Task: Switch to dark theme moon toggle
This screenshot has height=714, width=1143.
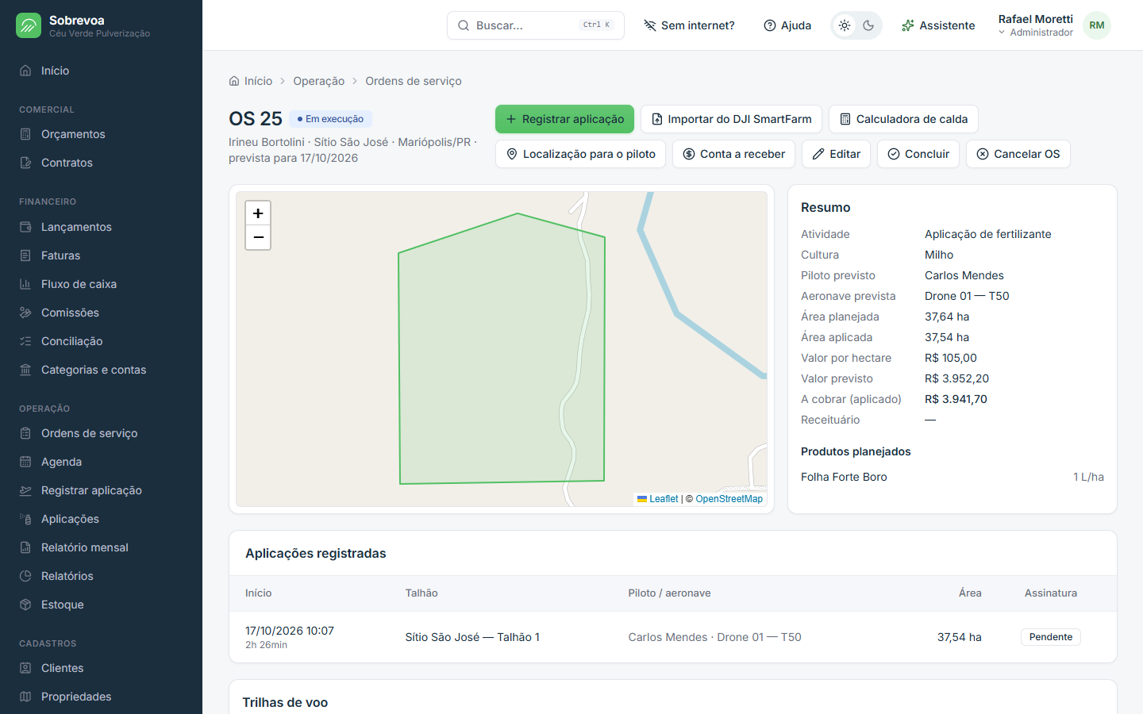Action: tap(868, 25)
